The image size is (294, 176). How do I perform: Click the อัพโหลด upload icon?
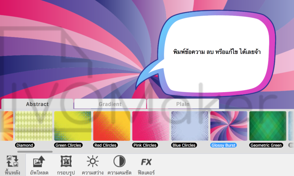39,161
